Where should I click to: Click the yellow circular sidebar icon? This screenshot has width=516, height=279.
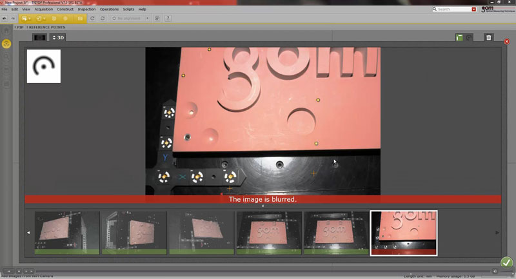[6, 44]
